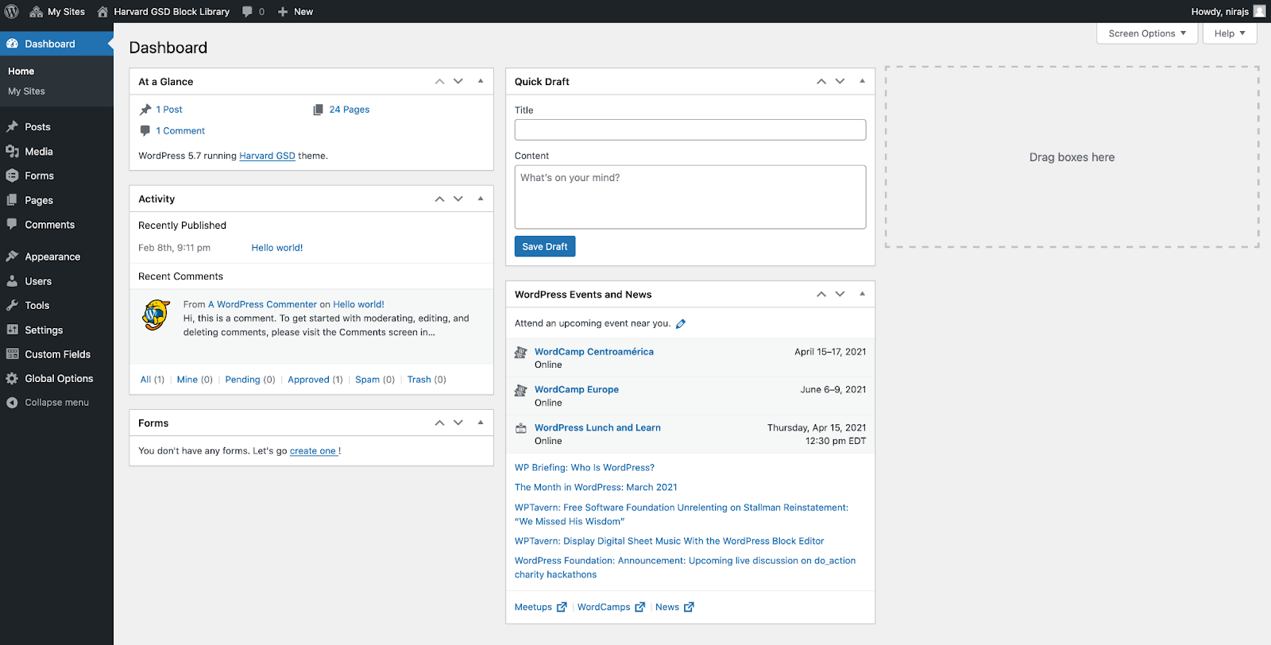This screenshot has width=1271, height=645.
Task: Open the Screen Options dropdown
Action: coord(1146,33)
